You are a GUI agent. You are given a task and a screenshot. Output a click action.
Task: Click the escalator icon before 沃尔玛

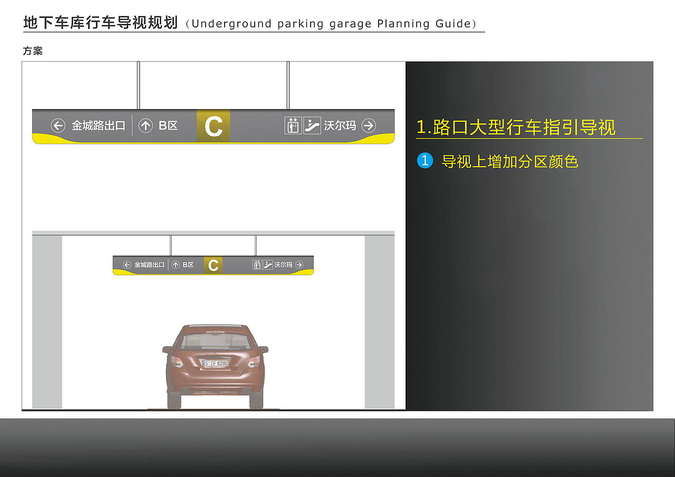pos(312,125)
